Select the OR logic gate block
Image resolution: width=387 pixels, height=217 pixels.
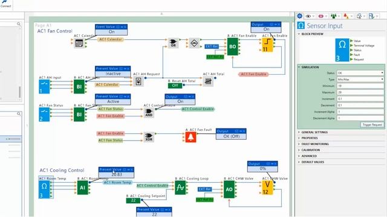(174, 43)
